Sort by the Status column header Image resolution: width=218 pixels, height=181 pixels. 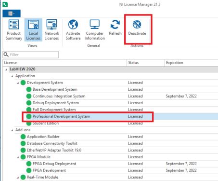(x=146, y=63)
